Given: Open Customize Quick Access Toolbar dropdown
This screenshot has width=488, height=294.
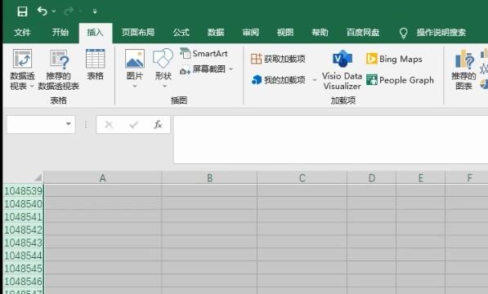Looking at the screenshot, I should [x=95, y=11].
